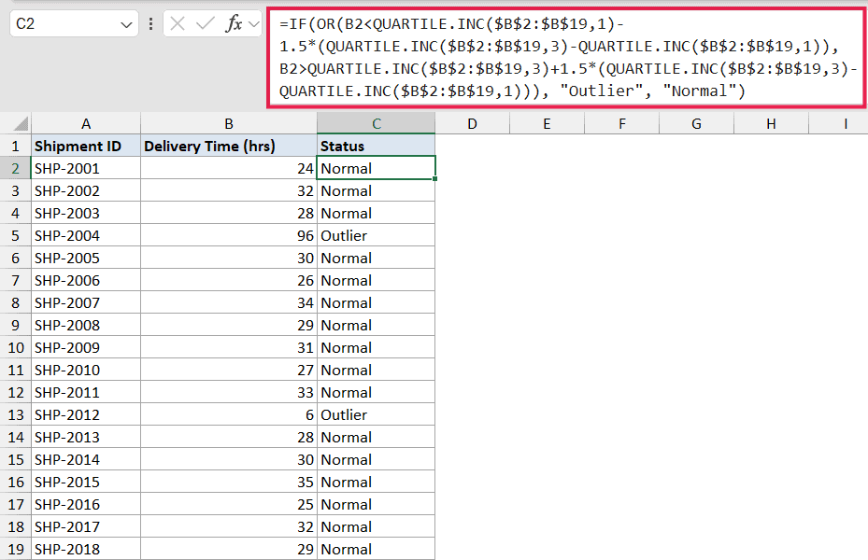The width and height of the screenshot is (868, 560).
Task: Click the Delivery Time (hrs) header cell
Action: [x=229, y=146]
